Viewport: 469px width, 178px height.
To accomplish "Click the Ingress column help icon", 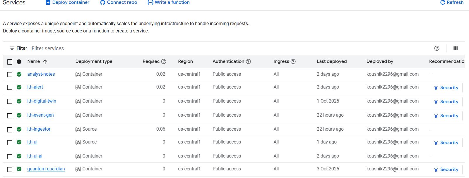I will click(293, 62).
